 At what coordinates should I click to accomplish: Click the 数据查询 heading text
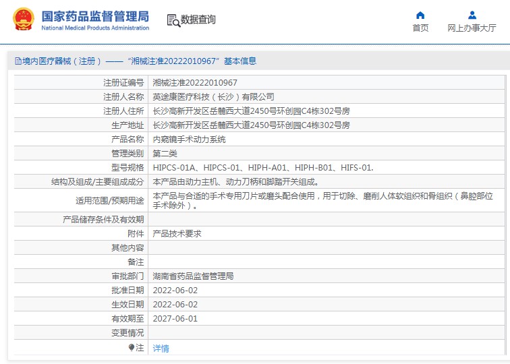tap(198, 20)
